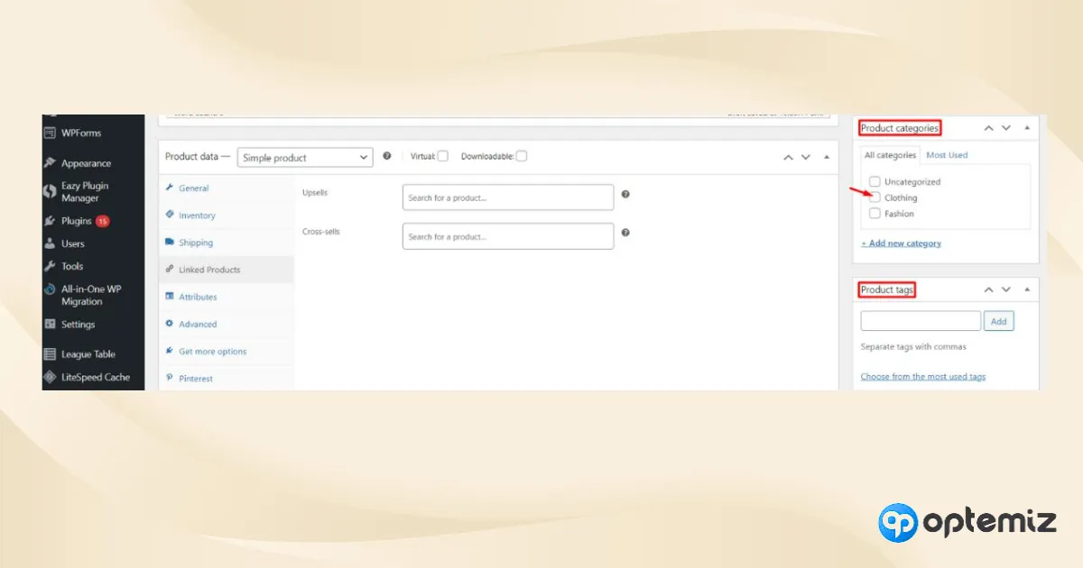Enable the Downloadable checkbox

[522, 156]
